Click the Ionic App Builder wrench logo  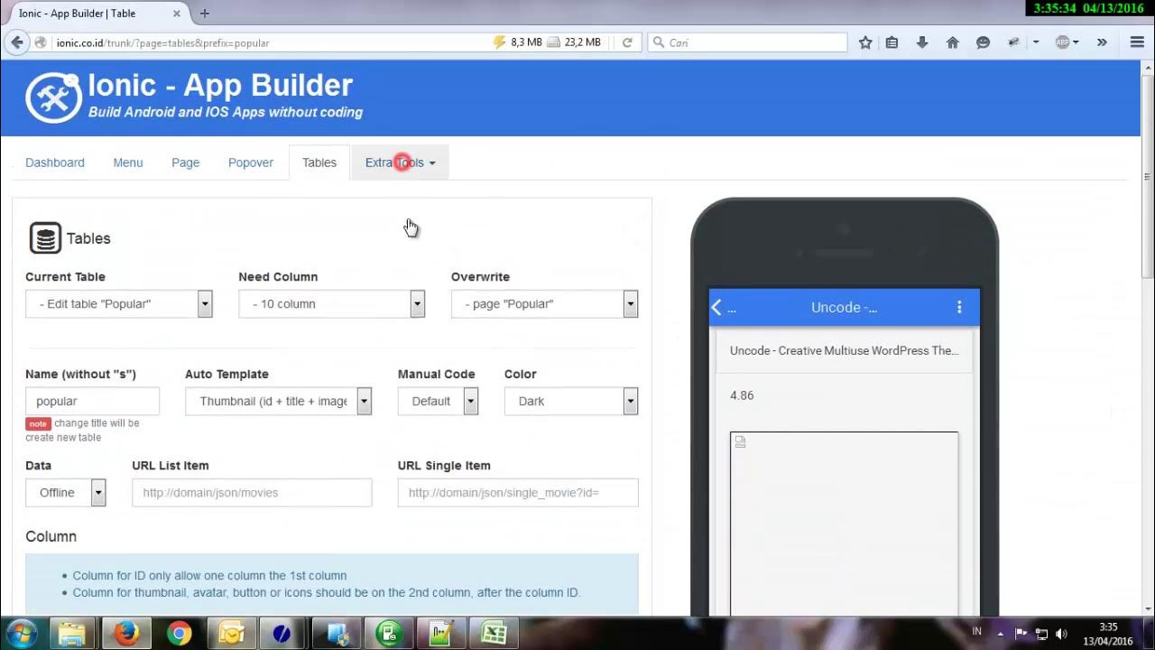53,97
